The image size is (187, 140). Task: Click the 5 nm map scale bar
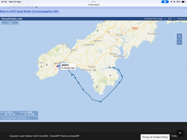[10, 23]
